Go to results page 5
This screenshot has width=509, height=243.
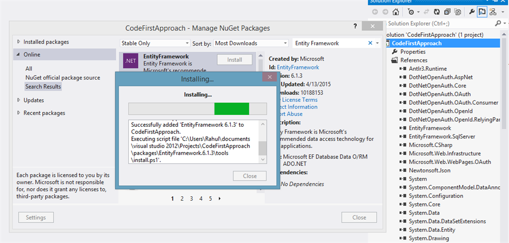click(210, 199)
